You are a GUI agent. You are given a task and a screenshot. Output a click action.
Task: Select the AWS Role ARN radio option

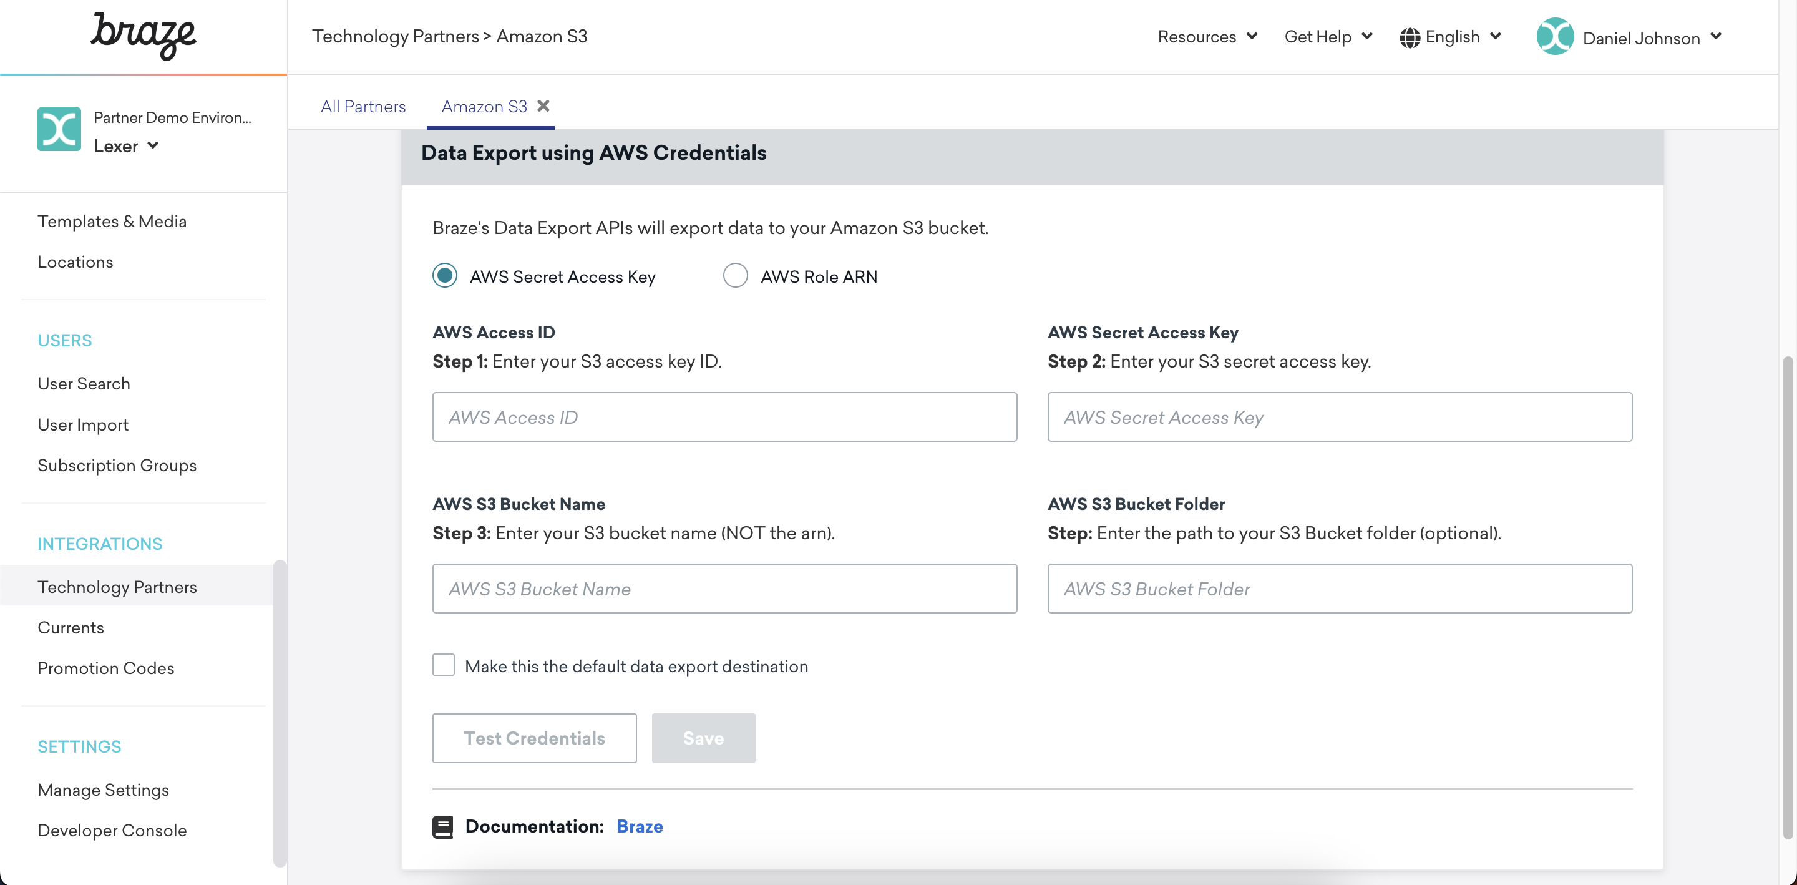click(x=735, y=276)
